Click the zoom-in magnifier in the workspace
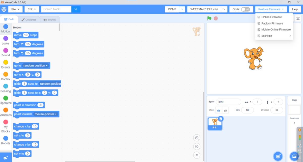Viewport: 303px width, 162px height. [x=197, y=138]
